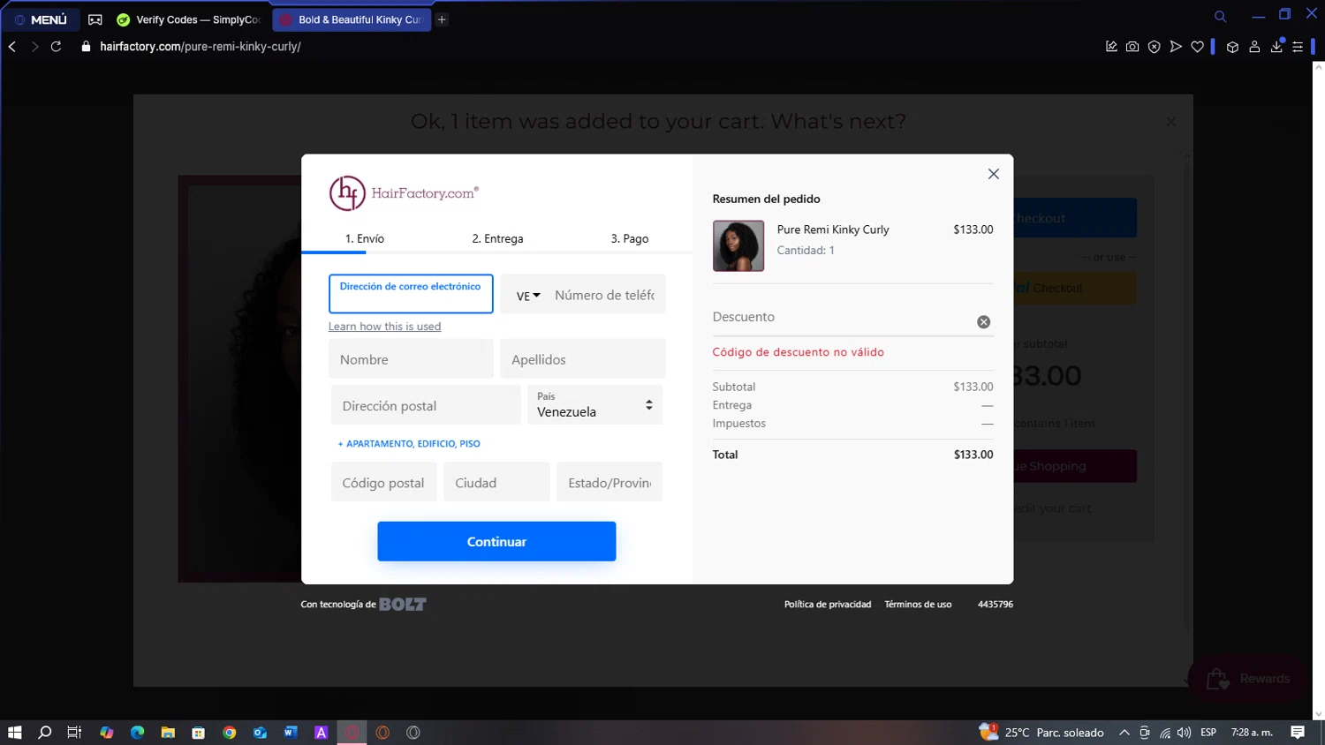The width and height of the screenshot is (1325, 745).
Task: Clear the discount code with the X icon
Action: [983, 322]
